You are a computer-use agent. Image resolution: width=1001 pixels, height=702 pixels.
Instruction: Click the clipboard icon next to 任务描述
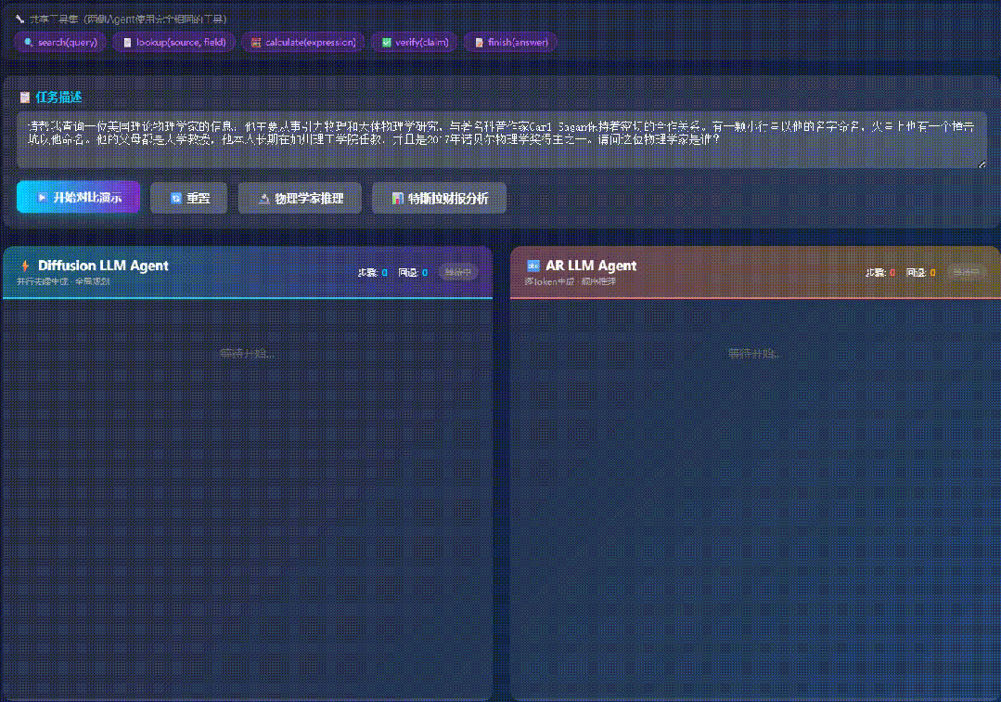tap(24, 97)
